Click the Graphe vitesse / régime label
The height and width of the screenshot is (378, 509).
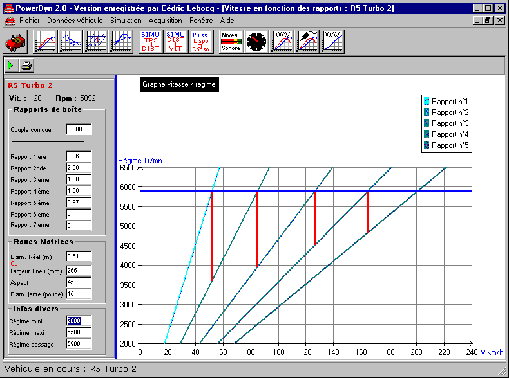coord(179,84)
